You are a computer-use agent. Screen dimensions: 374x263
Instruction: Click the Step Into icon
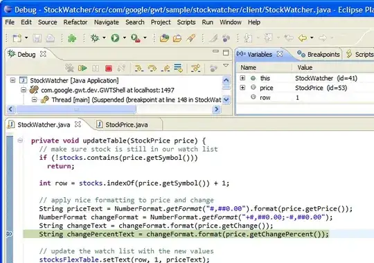pos(139,69)
